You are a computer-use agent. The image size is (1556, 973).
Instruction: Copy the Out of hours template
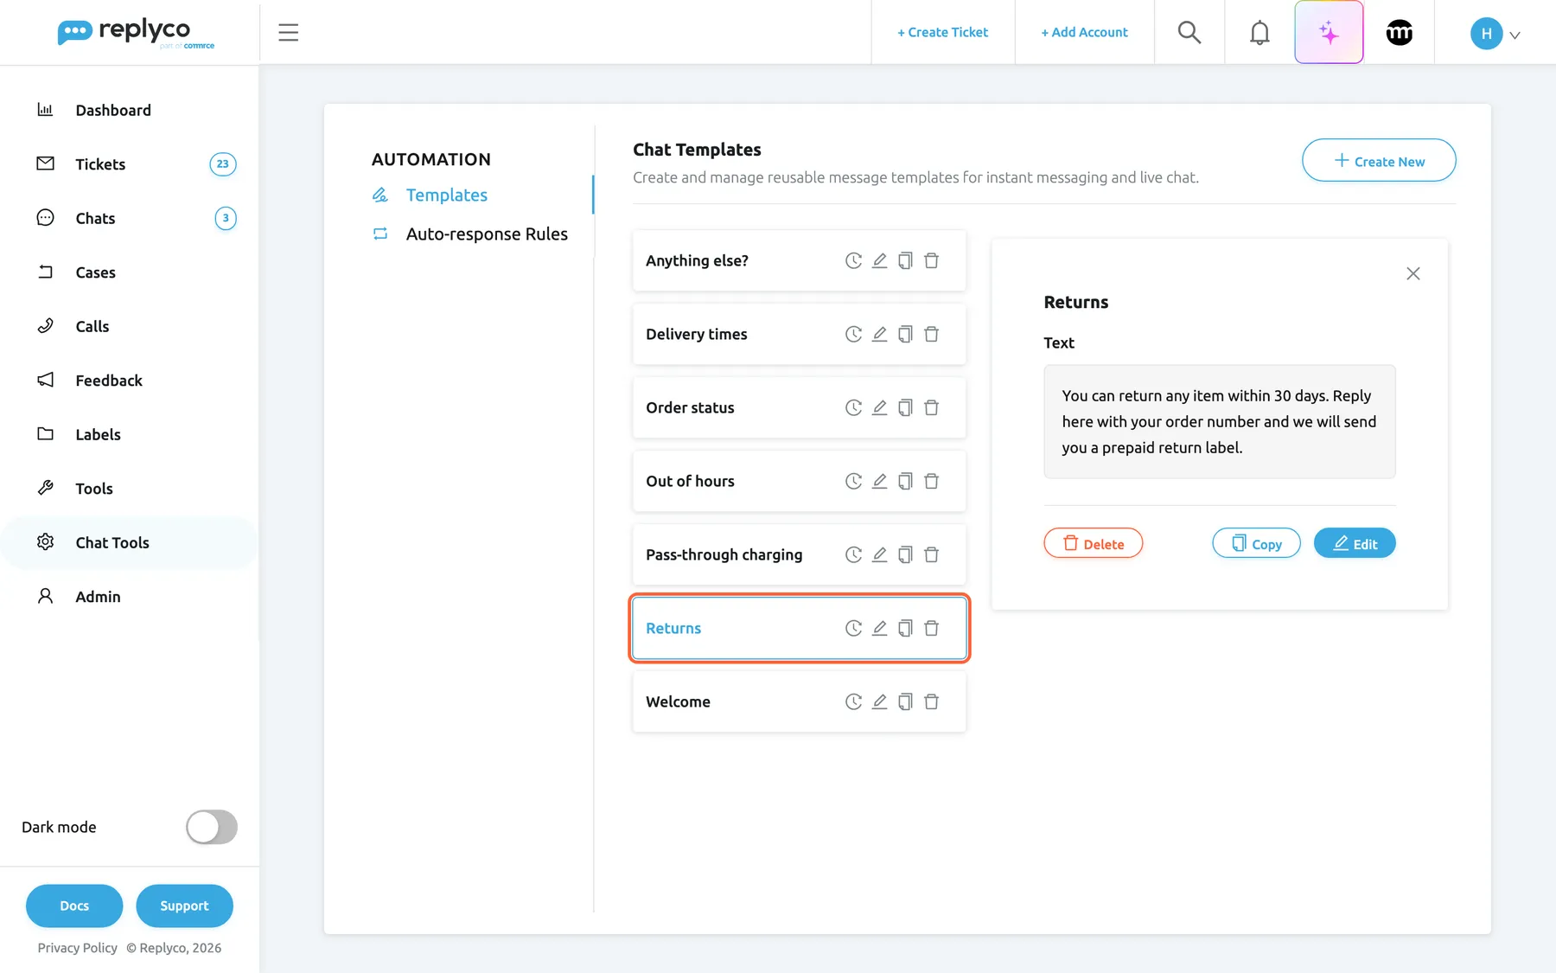coord(905,481)
